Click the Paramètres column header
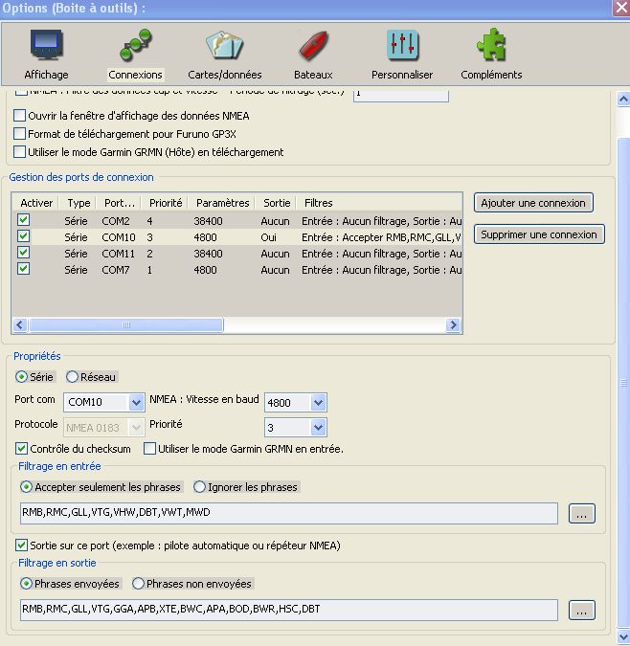Image resolution: width=630 pixels, height=646 pixels. click(x=222, y=203)
